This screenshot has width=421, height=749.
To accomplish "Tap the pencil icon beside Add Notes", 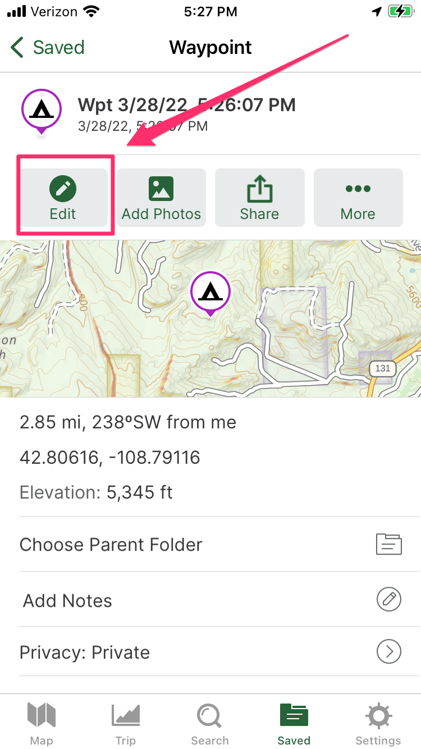I will pyautogui.click(x=388, y=600).
